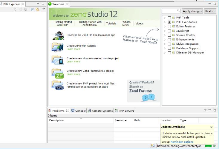Click the search magnifier icon in features filter
The width and height of the screenshot is (219, 149).
(178, 11)
